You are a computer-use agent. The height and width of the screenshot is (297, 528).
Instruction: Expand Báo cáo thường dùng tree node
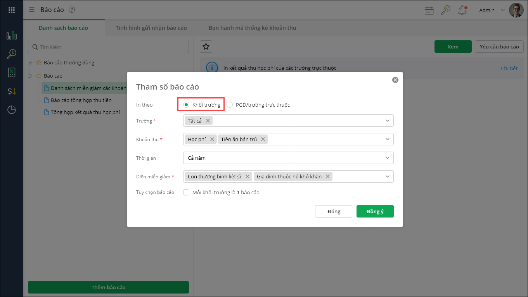pyautogui.click(x=30, y=62)
